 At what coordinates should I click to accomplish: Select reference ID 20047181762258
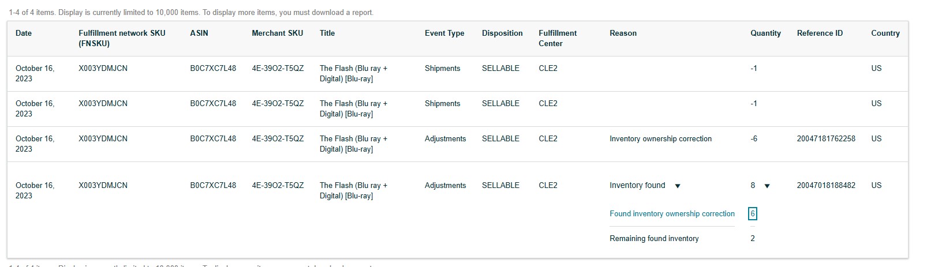point(826,138)
